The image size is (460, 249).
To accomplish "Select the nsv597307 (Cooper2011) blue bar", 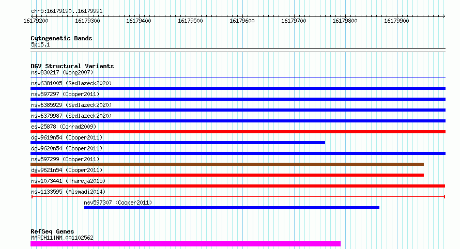I will coord(232,208).
